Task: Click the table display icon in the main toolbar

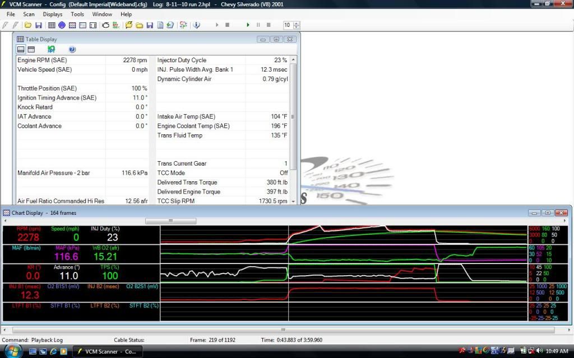Action: 52,25
